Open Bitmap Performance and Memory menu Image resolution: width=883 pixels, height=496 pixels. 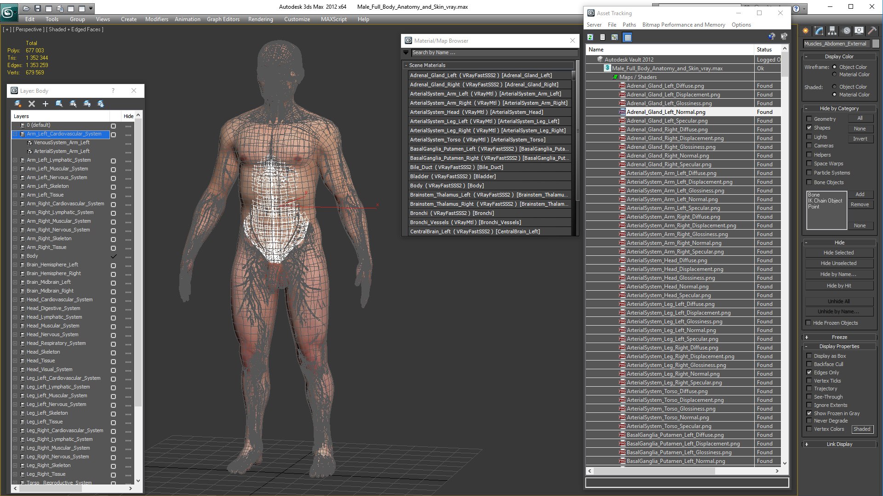pyautogui.click(x=683, y=25)
